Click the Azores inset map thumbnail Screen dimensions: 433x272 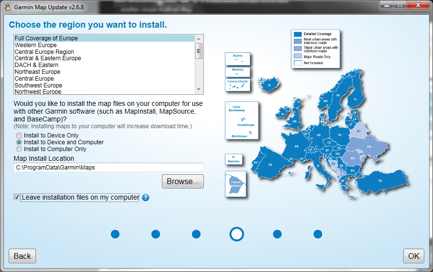(x=237, y=59)
